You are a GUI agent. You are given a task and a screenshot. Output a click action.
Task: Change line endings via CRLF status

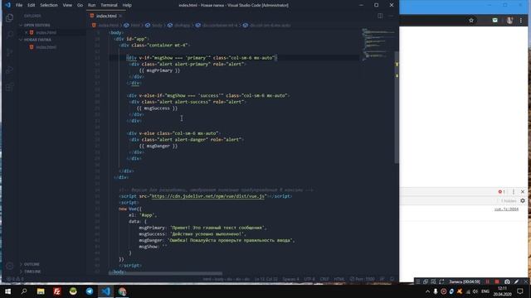(x=324, y=279)
